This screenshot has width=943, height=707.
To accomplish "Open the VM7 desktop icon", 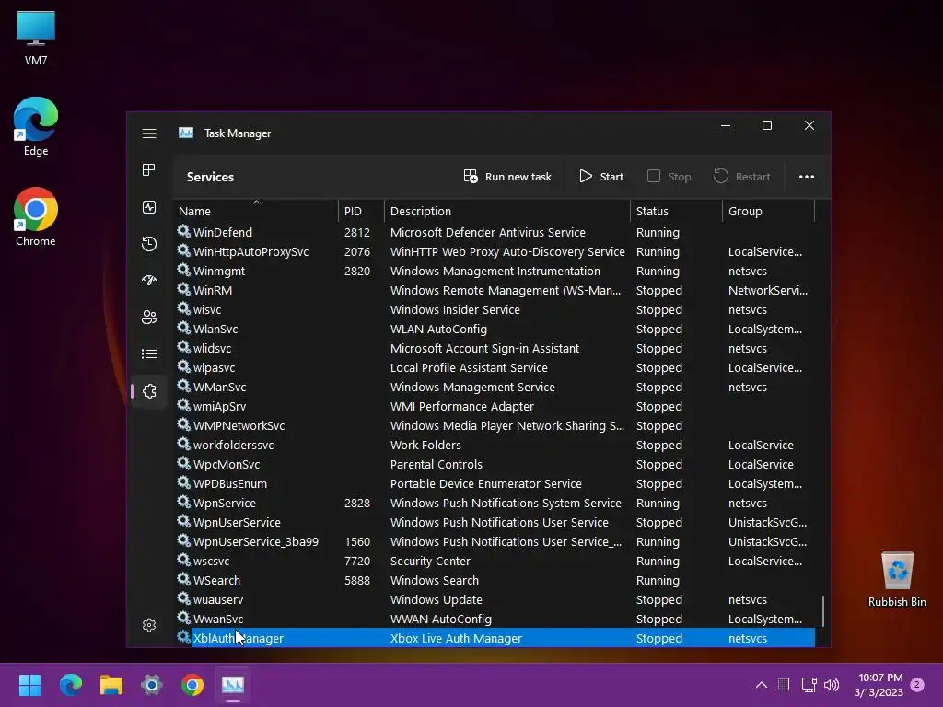I will 36,38.
